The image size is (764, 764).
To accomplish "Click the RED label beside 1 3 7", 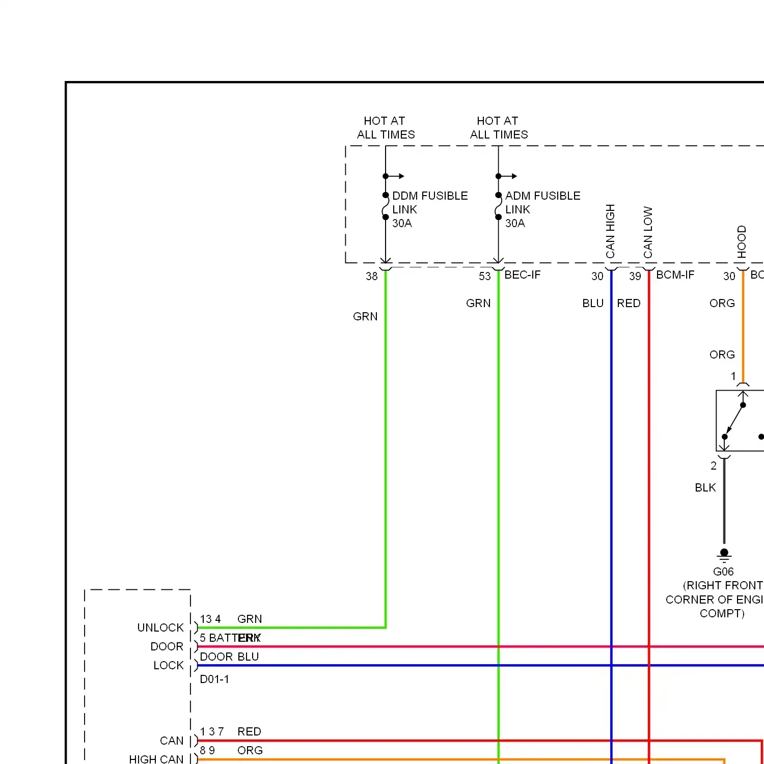I will click(250, 731).
